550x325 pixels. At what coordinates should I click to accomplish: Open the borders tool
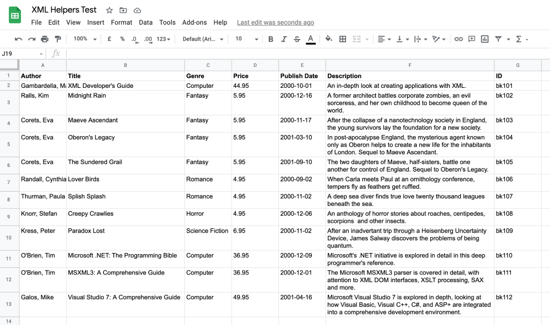(342, 39)
